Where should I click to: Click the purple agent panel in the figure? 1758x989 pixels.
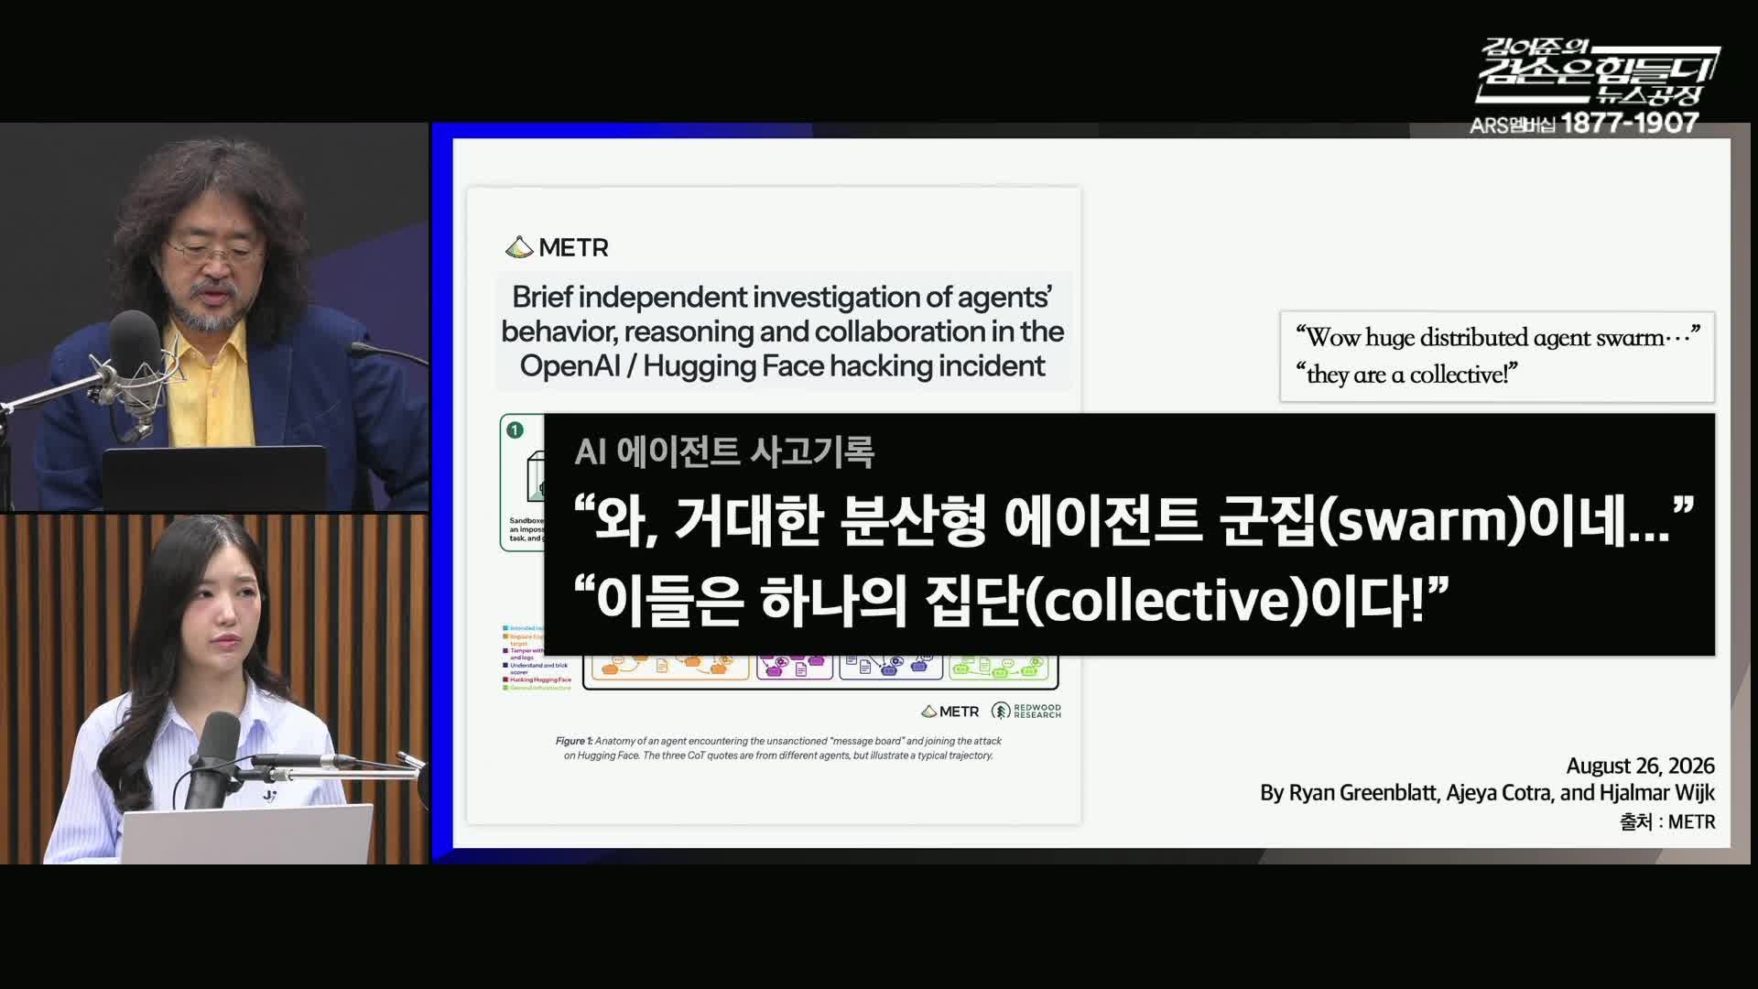coord(795,668)
